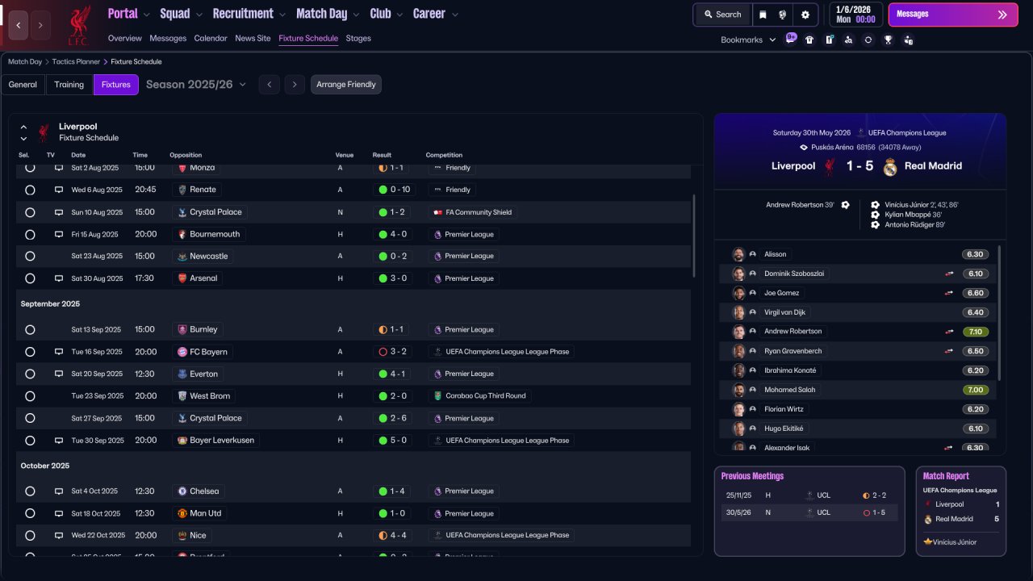
Task: Select the radio button for Renate fixture
Action: point(30,190)
